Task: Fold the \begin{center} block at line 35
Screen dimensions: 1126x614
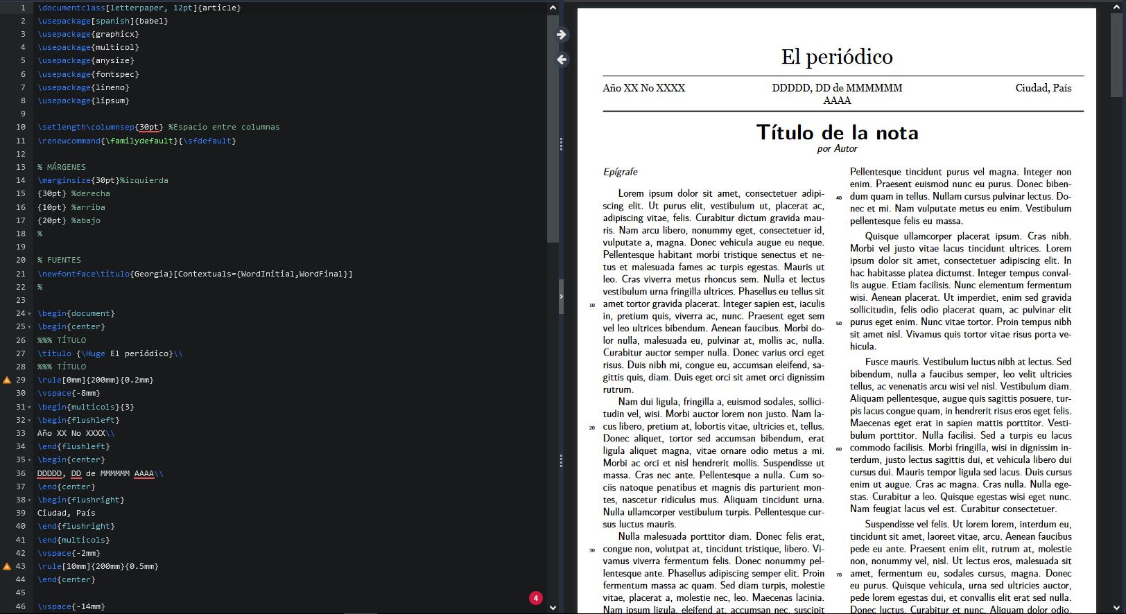Action: coord(30,459)
